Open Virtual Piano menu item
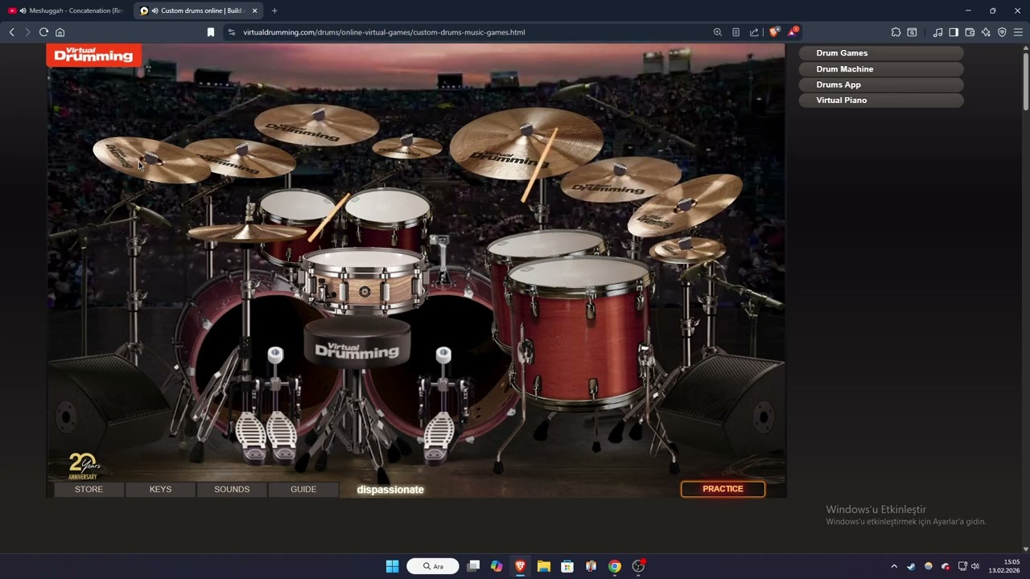 point(881,101)
